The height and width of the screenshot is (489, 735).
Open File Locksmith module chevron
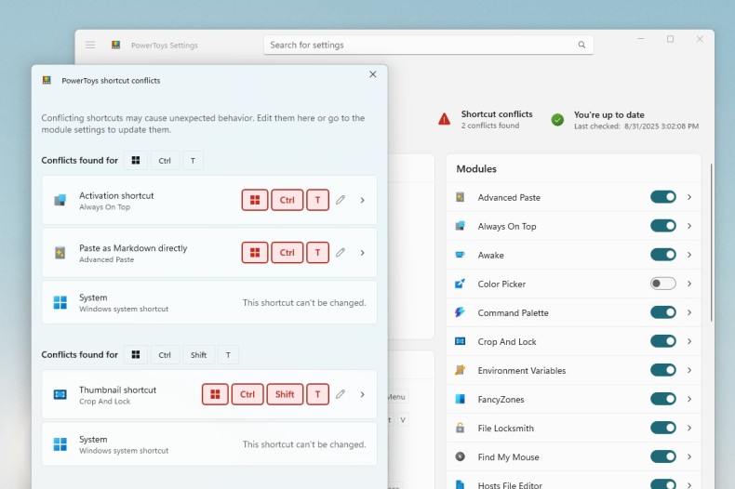[689, 428]
